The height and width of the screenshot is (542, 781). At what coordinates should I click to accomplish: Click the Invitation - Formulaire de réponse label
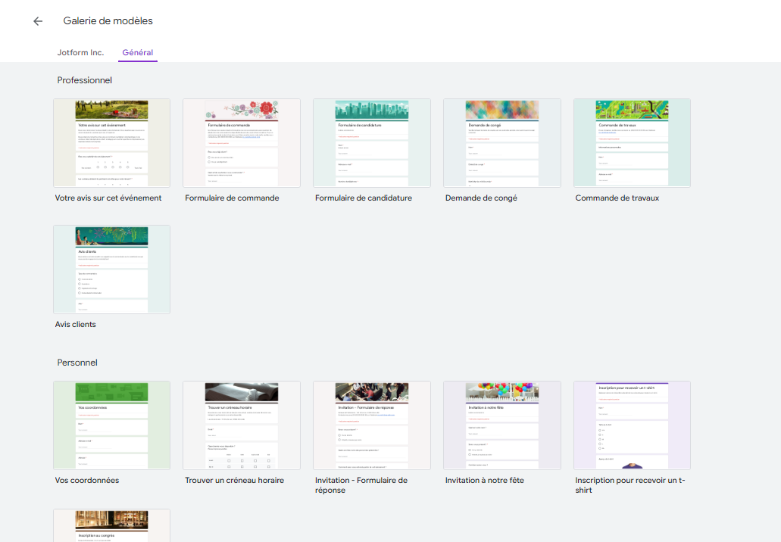point(361,485)
